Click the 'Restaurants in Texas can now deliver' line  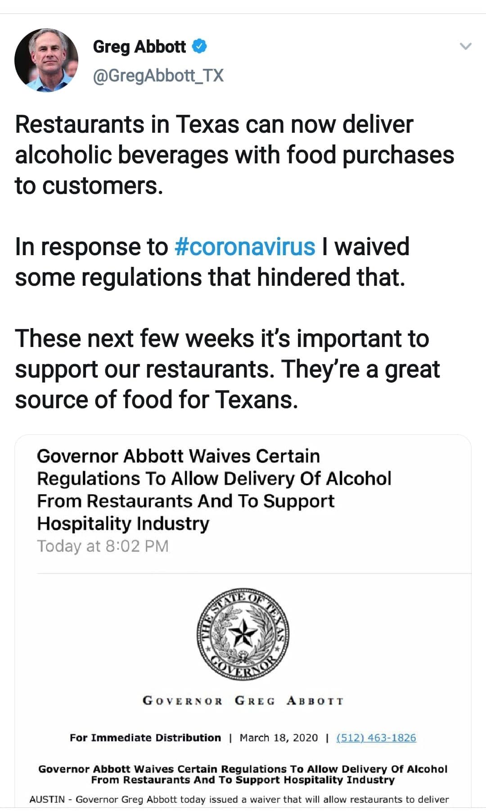coord(214,125)
